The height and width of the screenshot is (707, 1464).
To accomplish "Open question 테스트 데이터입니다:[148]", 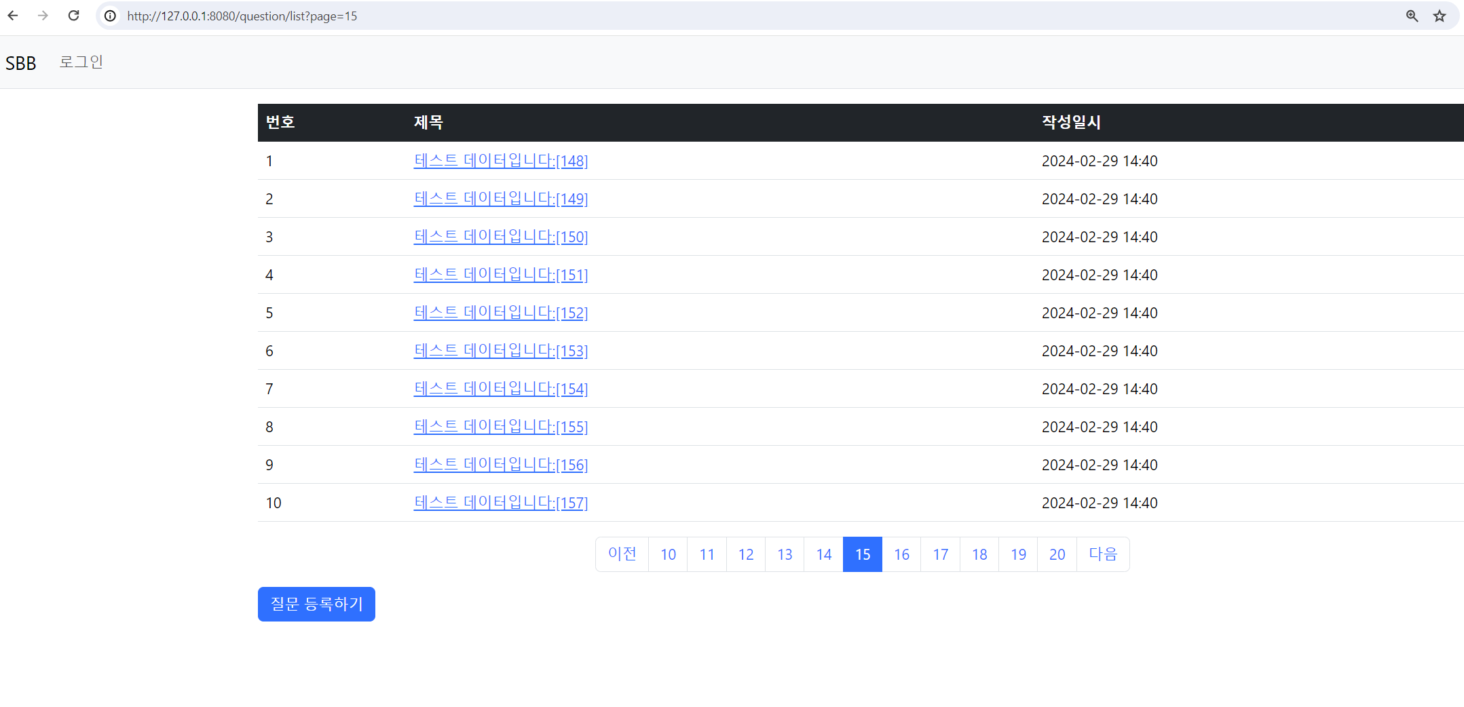I will coord(501,161).
